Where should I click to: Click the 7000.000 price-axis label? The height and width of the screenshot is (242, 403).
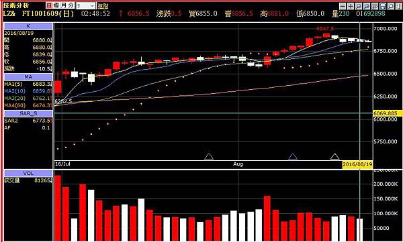(x=386, y=28)
